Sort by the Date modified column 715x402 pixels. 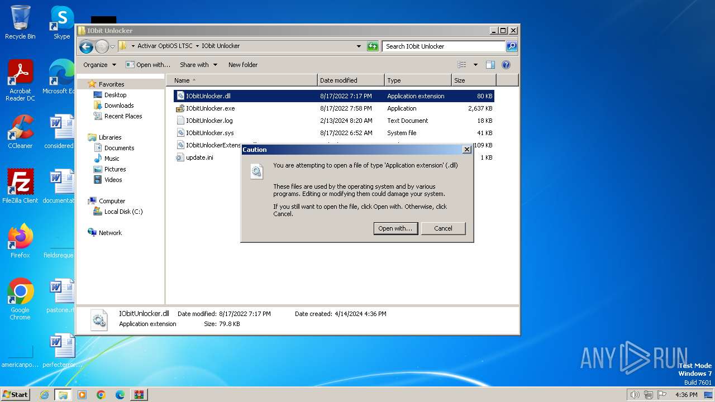pos(351,80)
